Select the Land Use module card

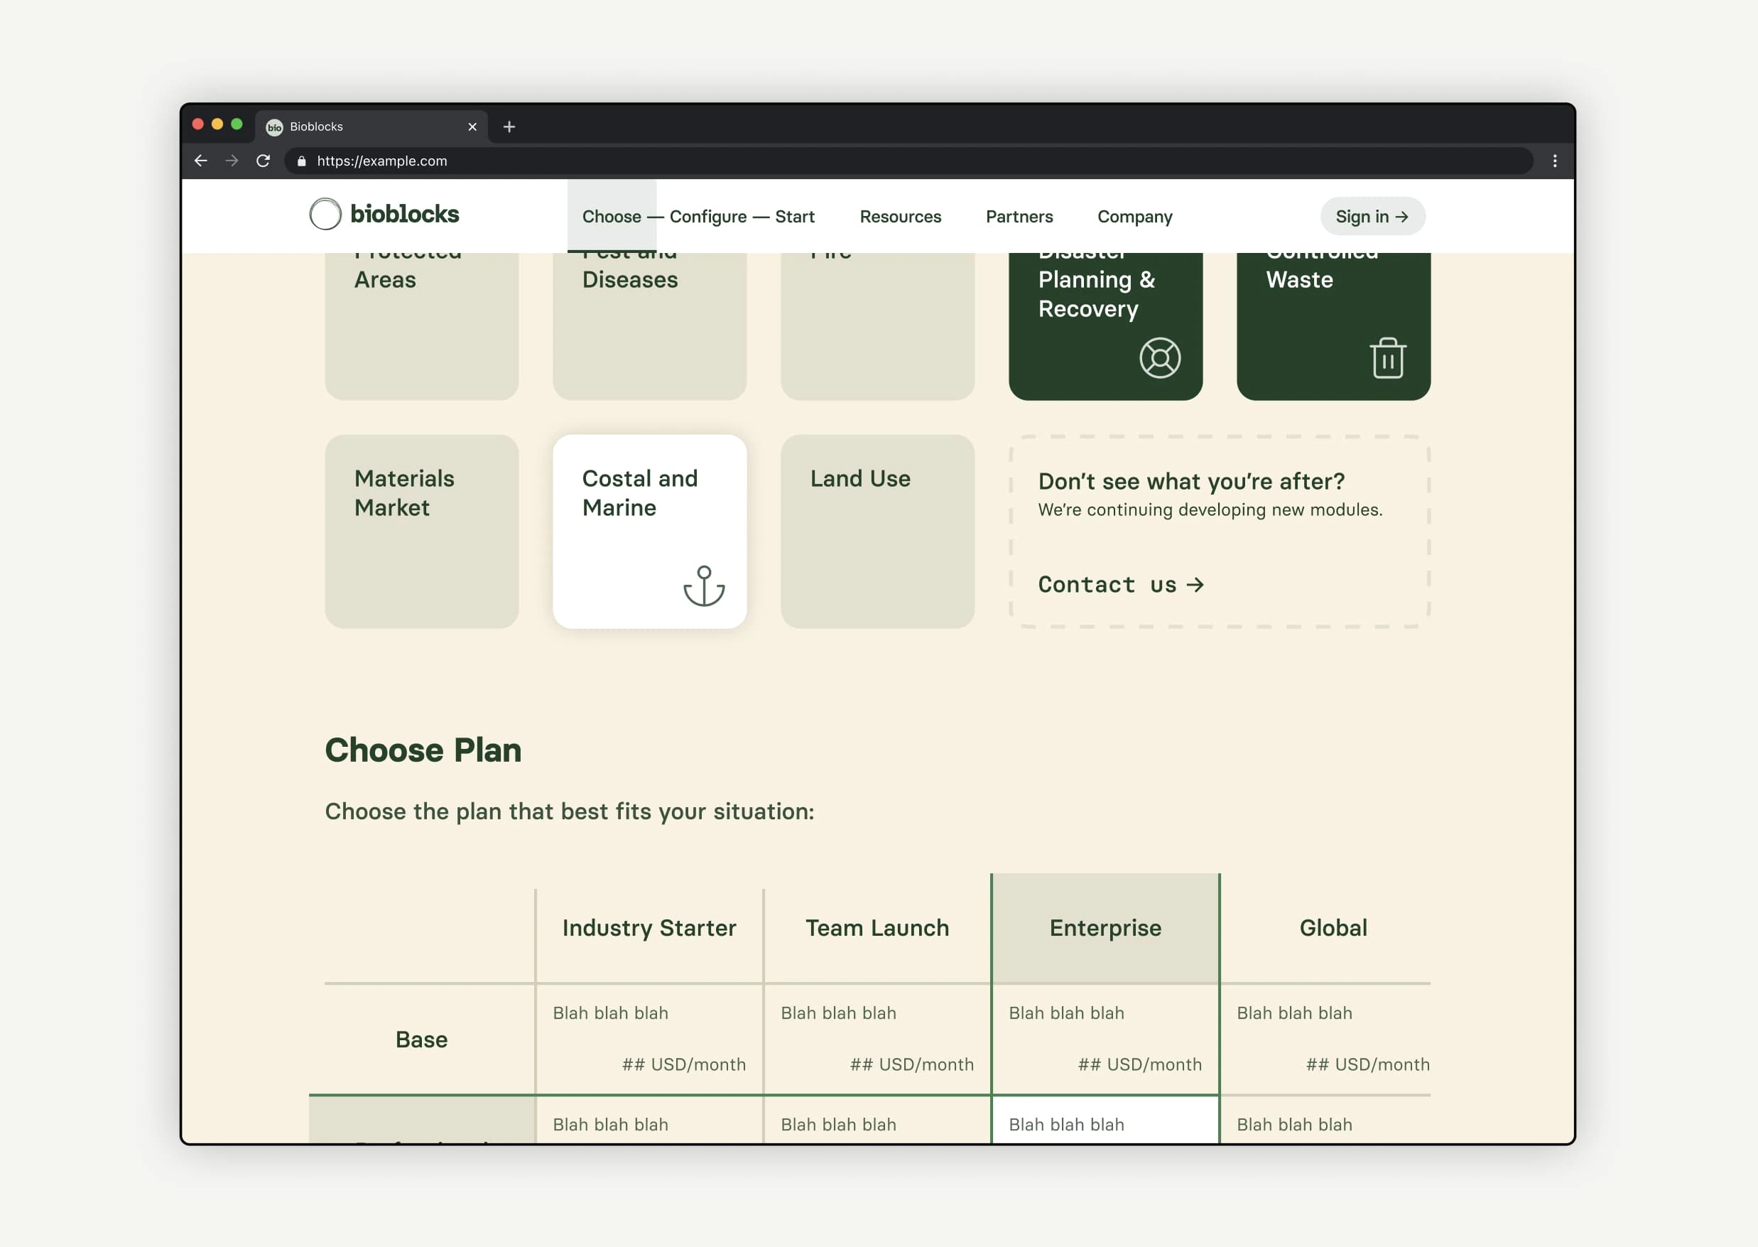(877, 531)
